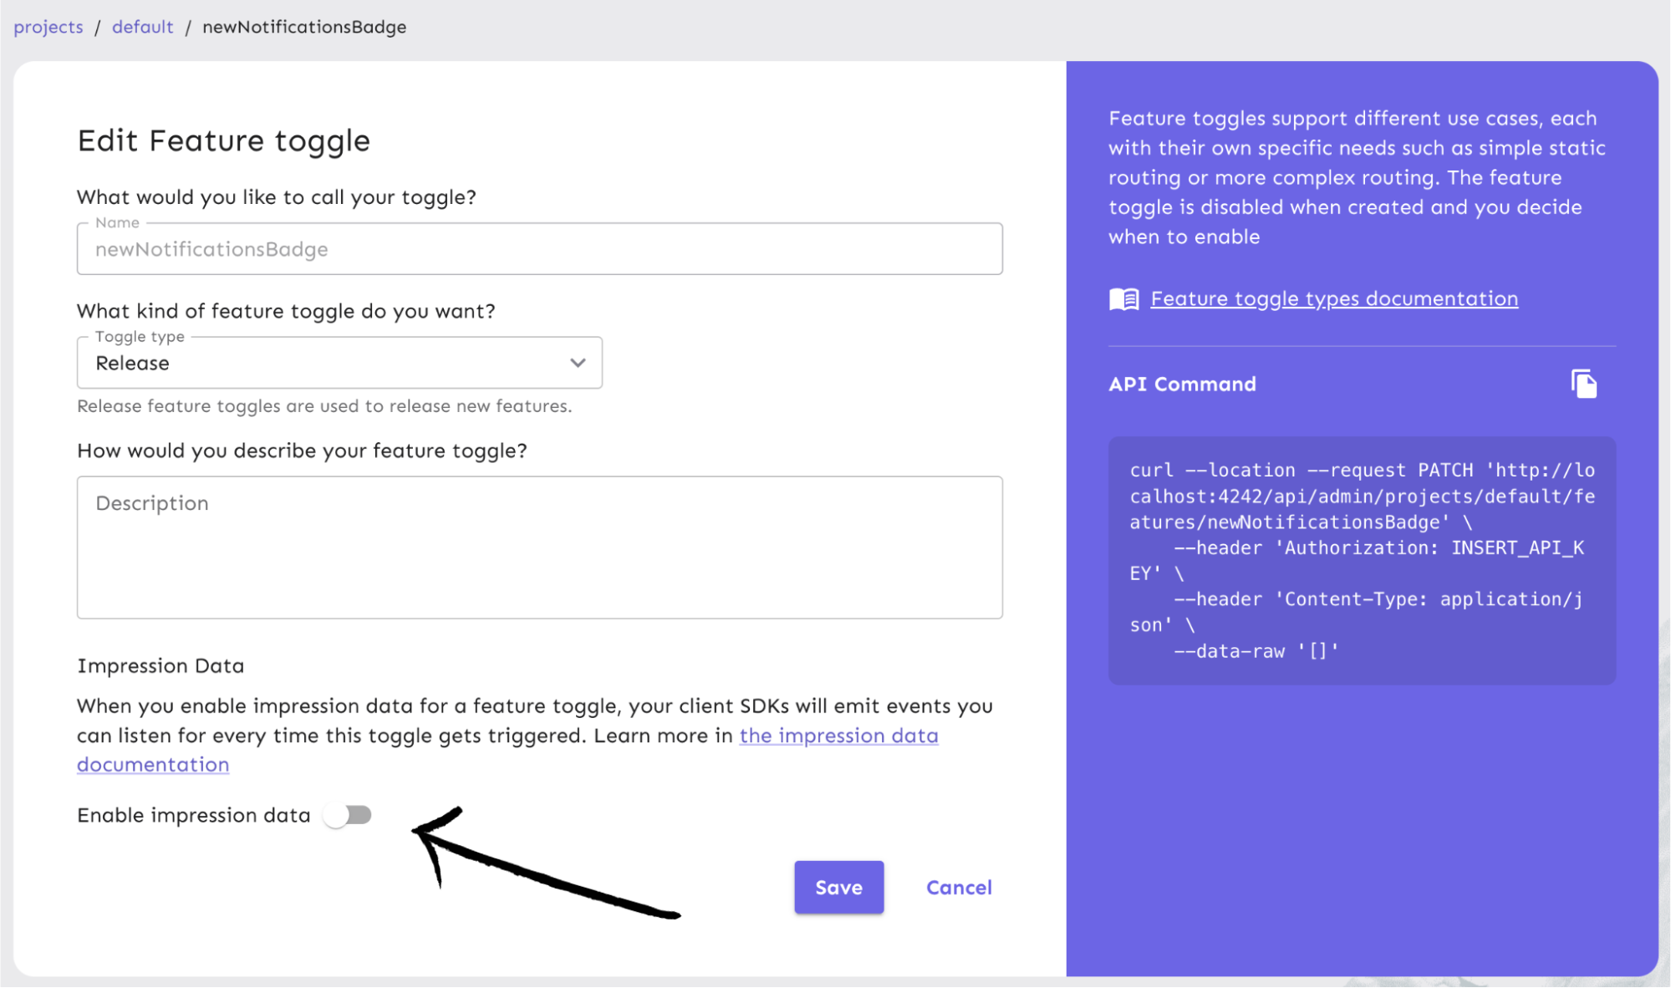Image resolution: width=1671 pixels, height=988 pixels.
Task: Click the book icon beside toggle types documentation
Action: point(1123,298)
